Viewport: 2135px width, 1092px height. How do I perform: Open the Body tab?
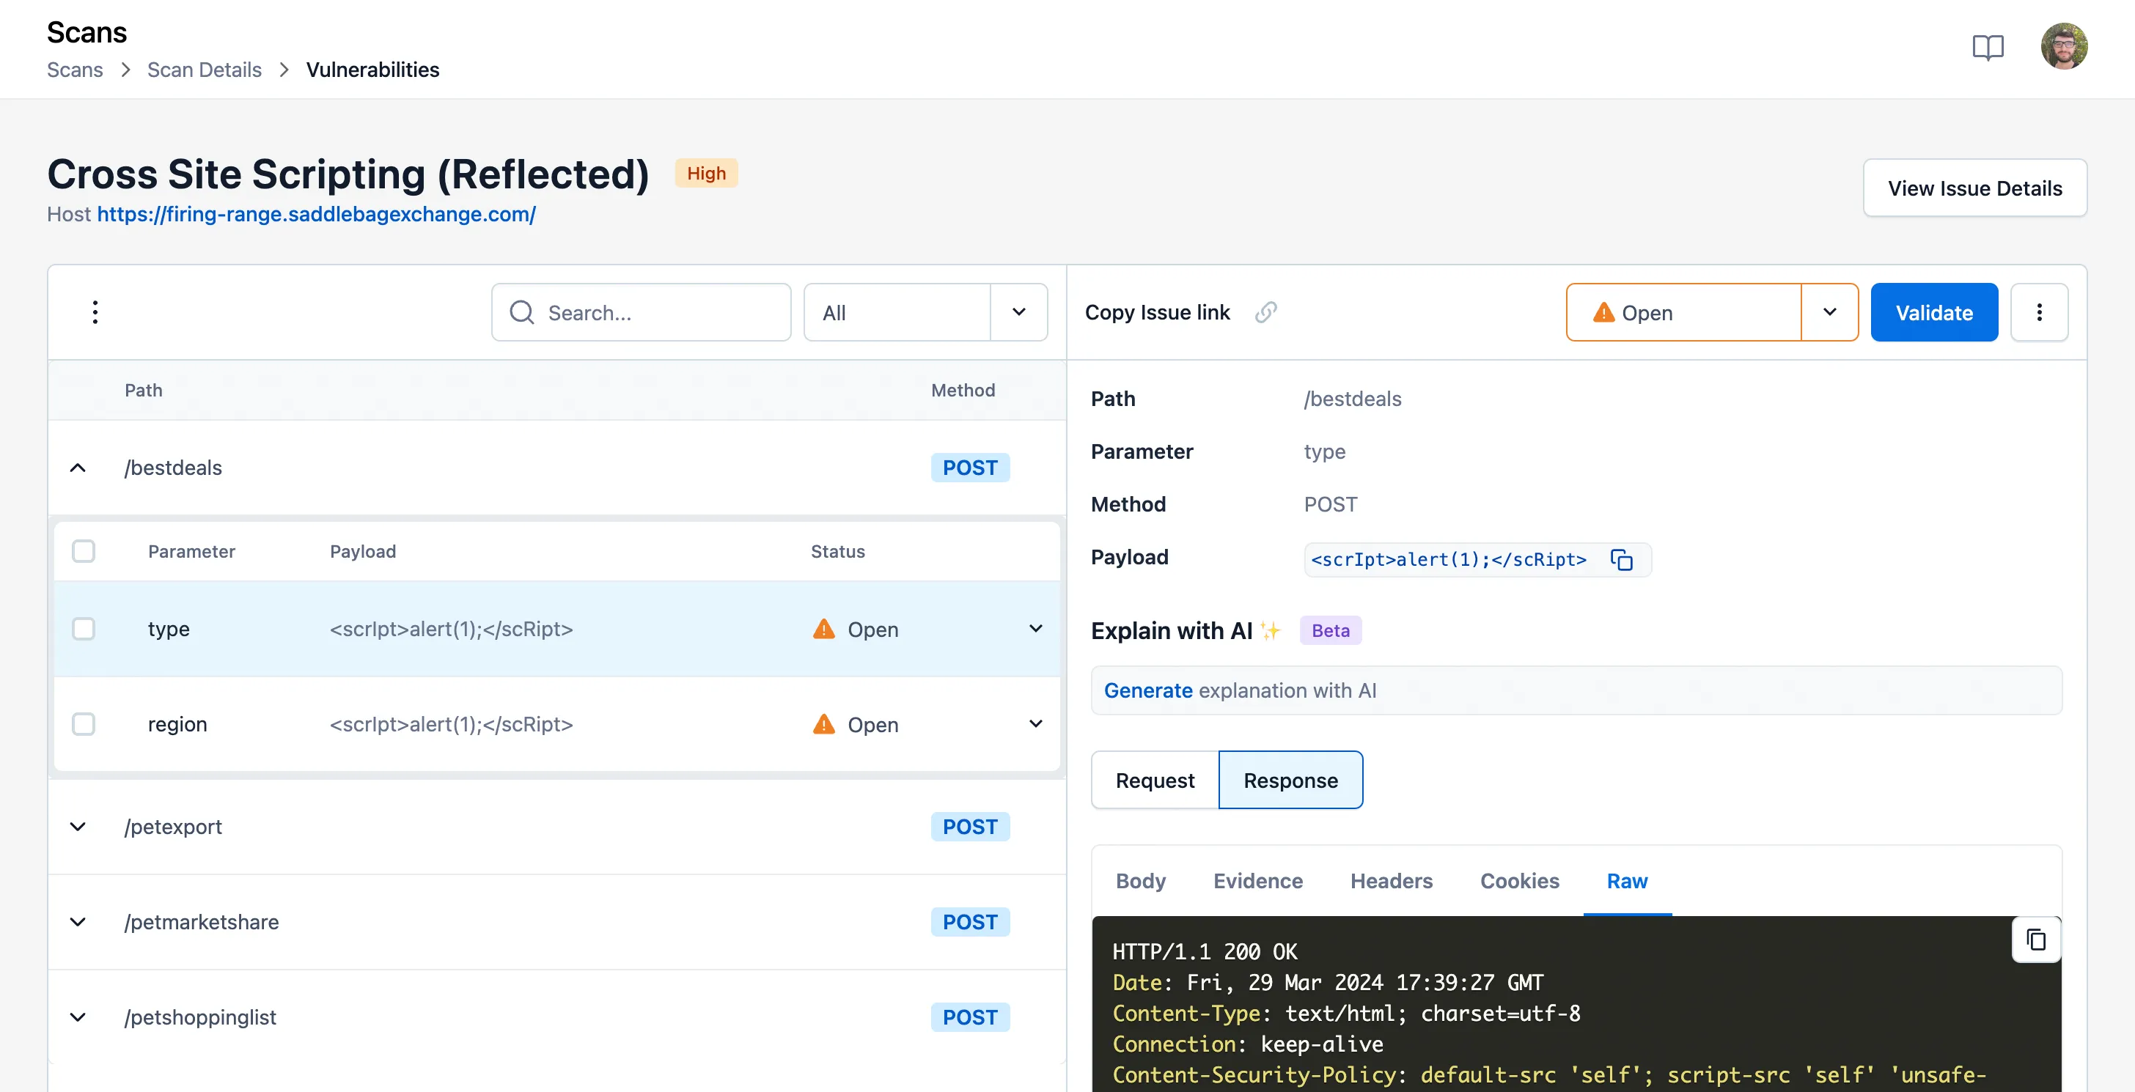coord(1140,881)
